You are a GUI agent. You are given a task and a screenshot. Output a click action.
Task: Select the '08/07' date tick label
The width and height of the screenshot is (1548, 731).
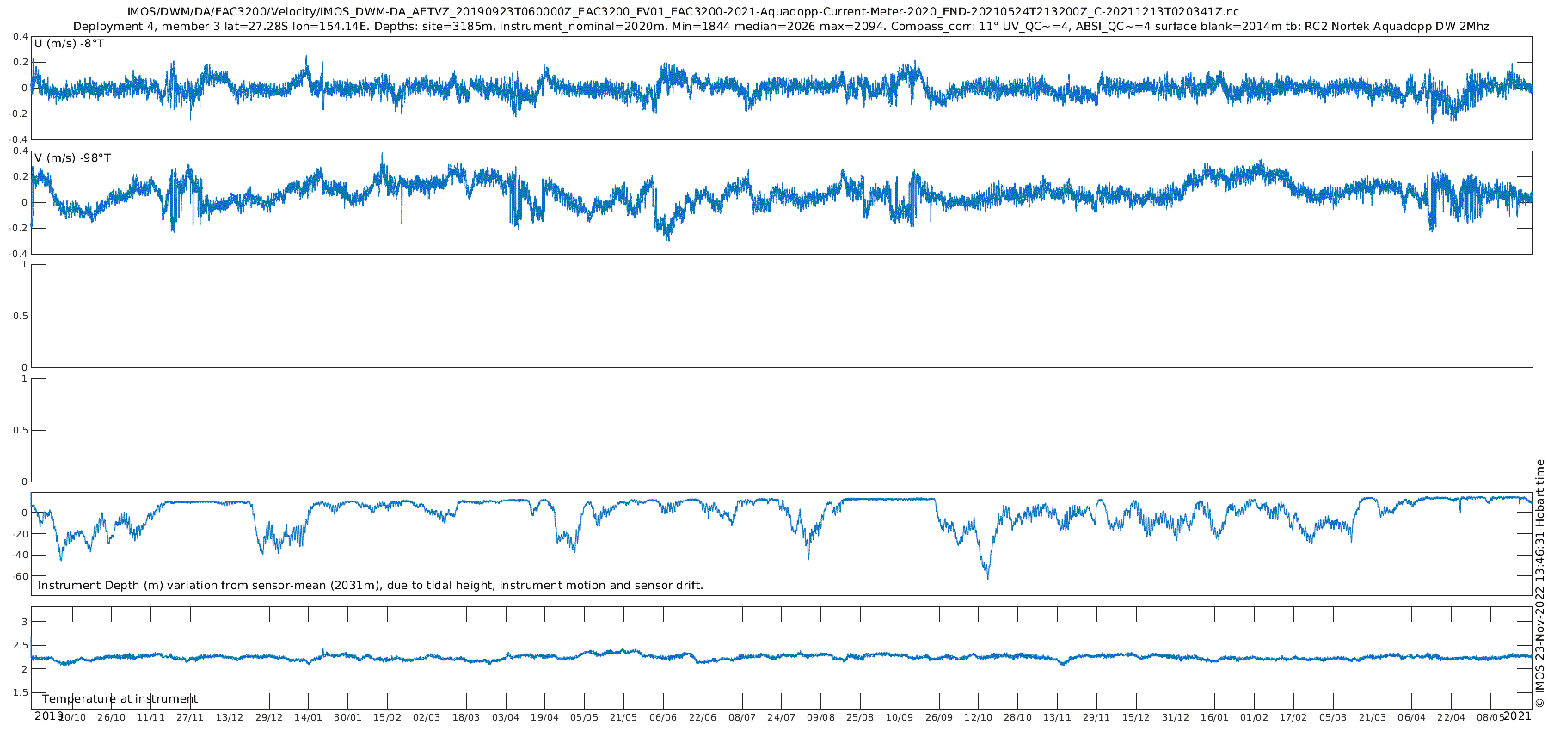(x=742, y=717)
